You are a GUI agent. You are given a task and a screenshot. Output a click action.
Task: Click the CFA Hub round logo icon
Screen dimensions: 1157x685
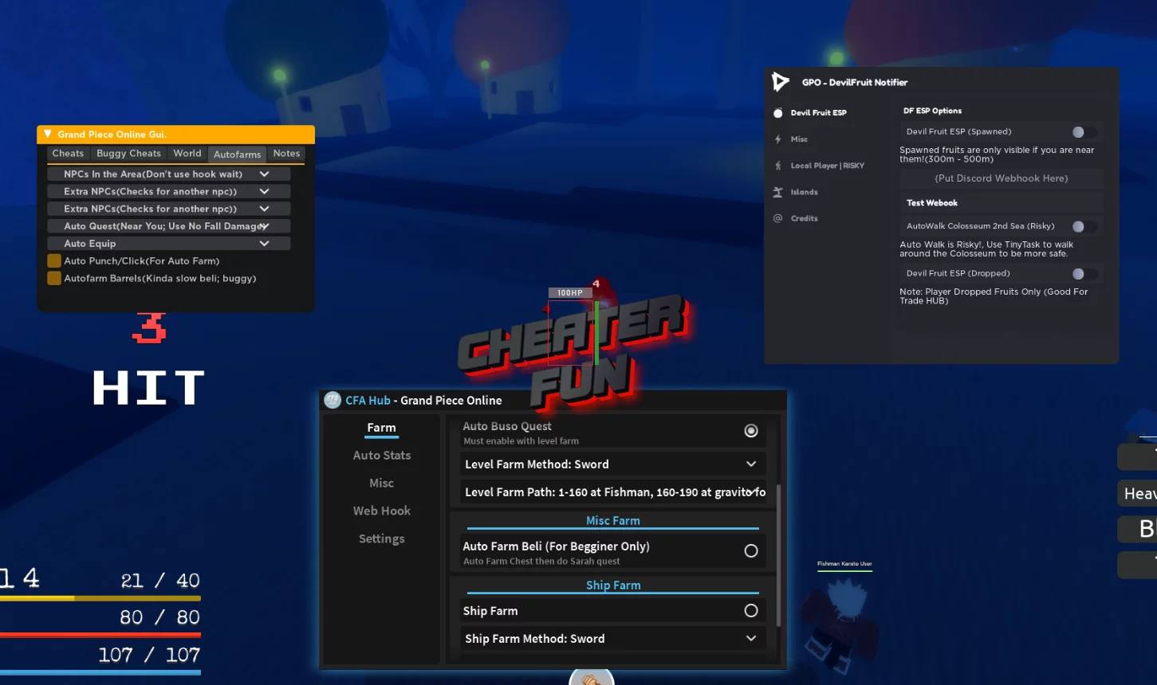pos(333,401)
